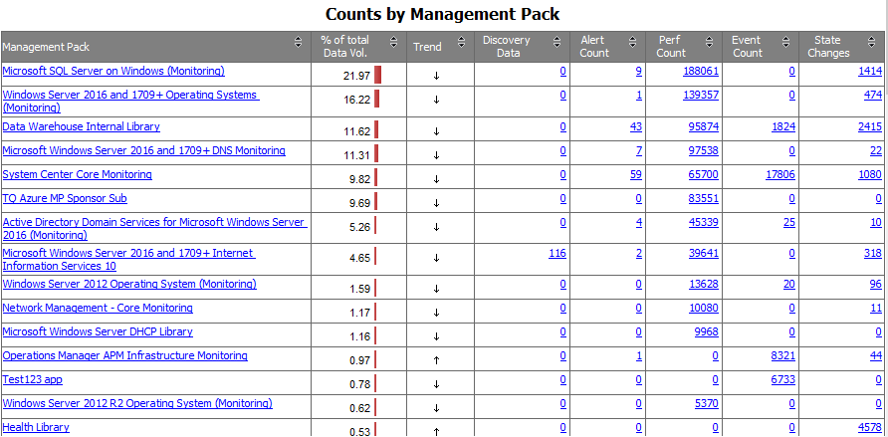
Task: Sort by Trend column arrows
Action: pyautogui.click(x=462, y=42)
